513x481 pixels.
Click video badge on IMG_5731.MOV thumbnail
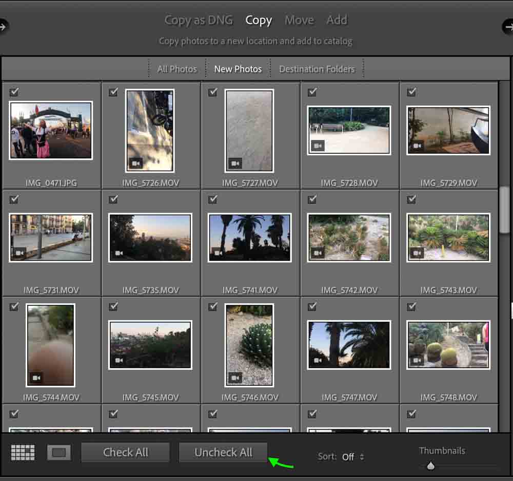(x=19, y=253)
